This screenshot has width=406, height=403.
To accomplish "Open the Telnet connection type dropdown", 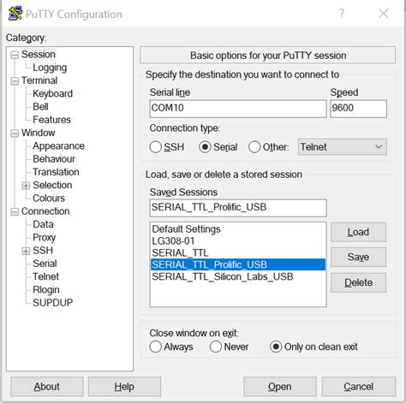I will pyautogui.click(x=343, y=147).
